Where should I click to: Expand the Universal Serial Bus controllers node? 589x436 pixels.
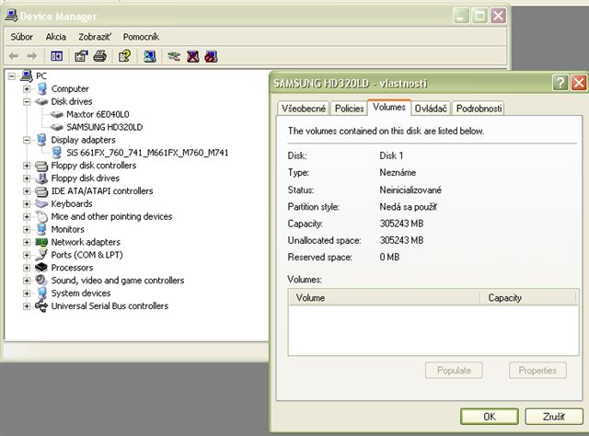coord(27,306)
